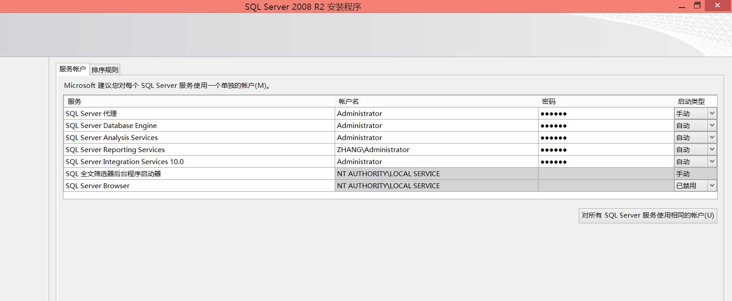The image size is (732, 301).
Task: Click account name field for SQL Server Database Engine
Action: (x=436, y=125)
